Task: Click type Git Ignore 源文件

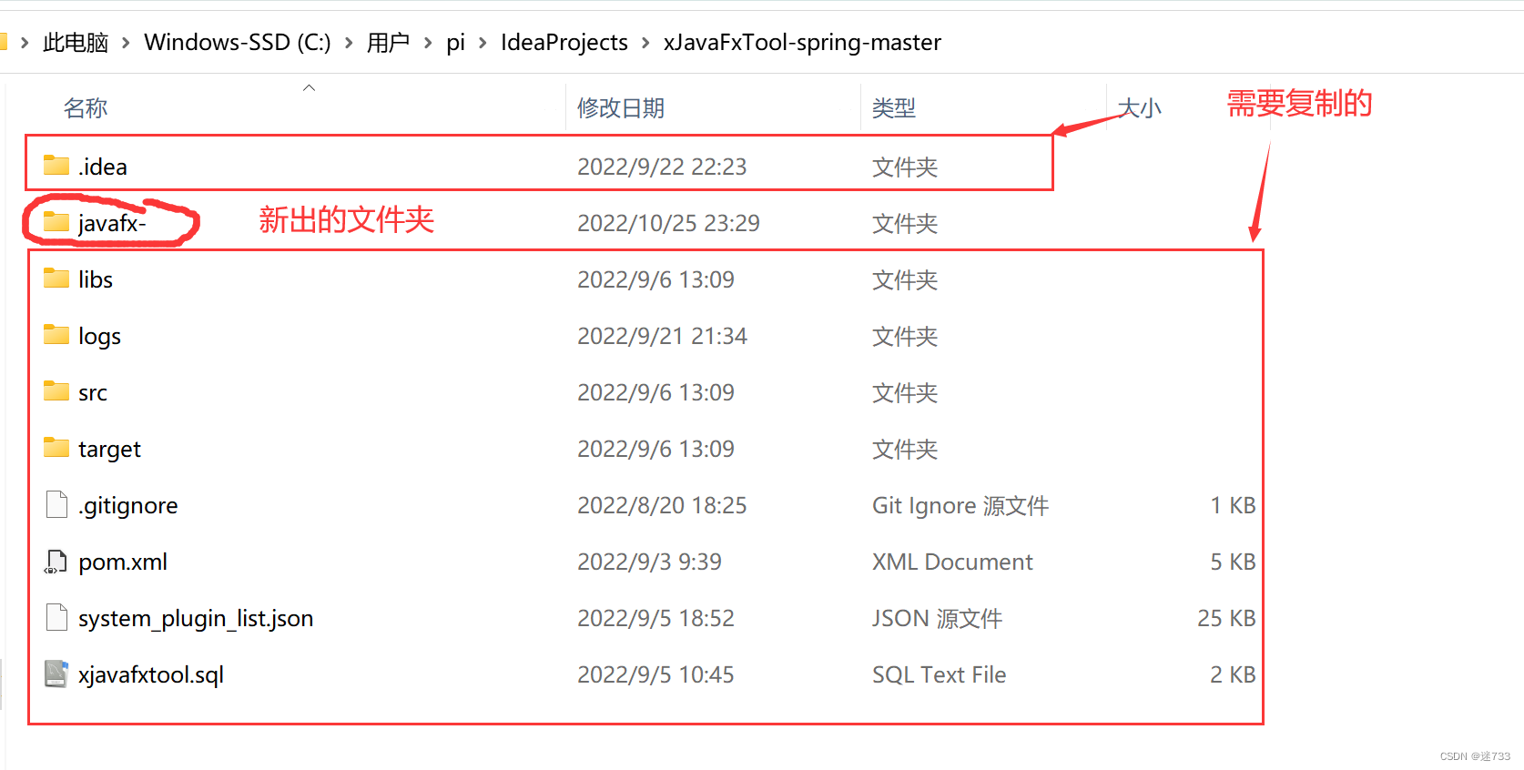Action: [960, 506]
